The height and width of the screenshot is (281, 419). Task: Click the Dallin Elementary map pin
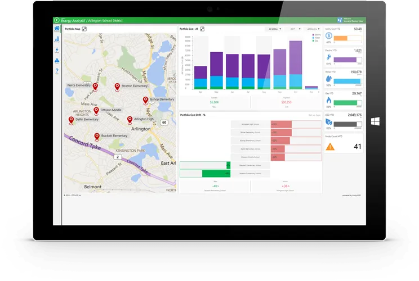(x=71, y=120)
